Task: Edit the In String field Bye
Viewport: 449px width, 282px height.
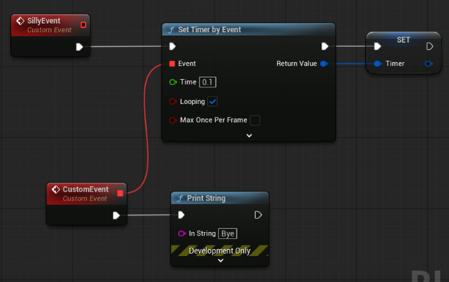Action: coord(227,233)
